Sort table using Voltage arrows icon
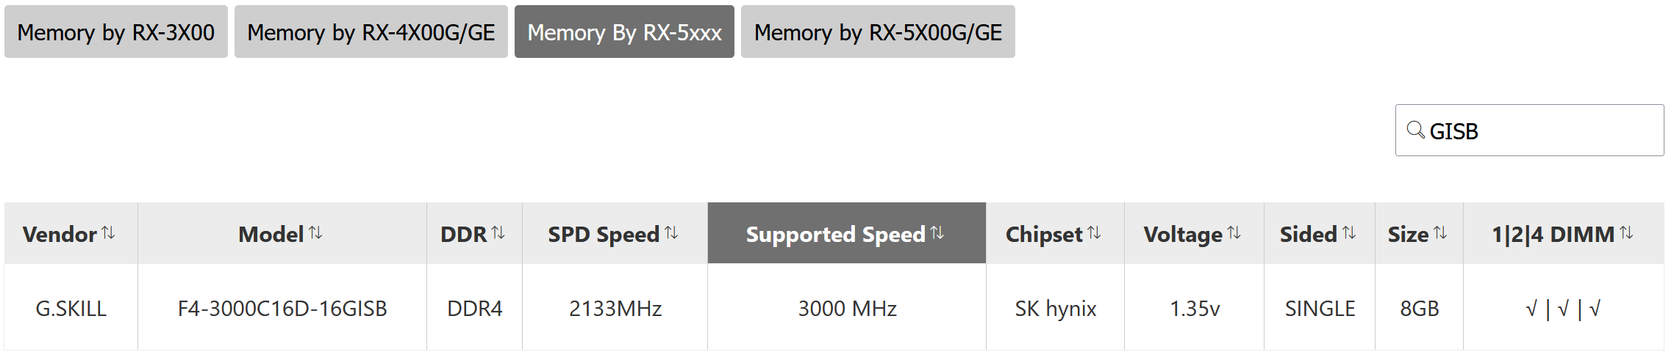 1234,232
